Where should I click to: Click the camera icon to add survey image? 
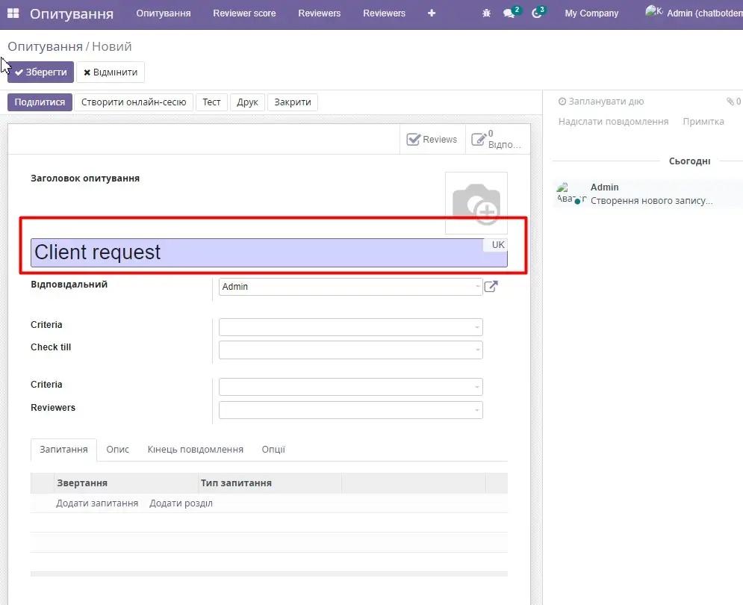pos(476,202)
